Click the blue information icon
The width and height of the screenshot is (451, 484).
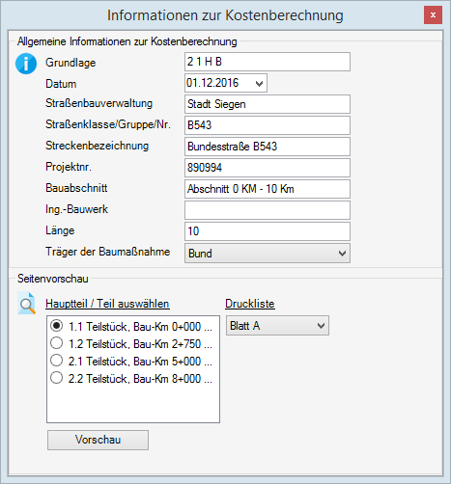[26, 64]
